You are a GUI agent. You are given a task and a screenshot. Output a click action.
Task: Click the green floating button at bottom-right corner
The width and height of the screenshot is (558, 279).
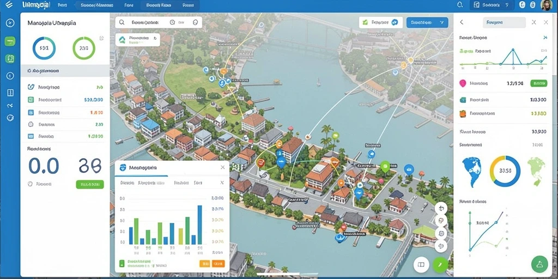539,264
